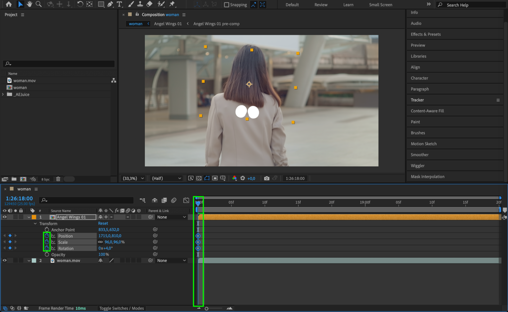Click the orange label swatch of layer 1
This screenshot has width=508, height=312.
34,217
